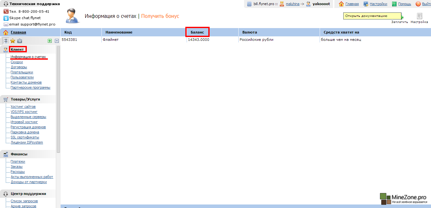Expand all menu sections with green plus
431x208 pixels.
[49, 41]
